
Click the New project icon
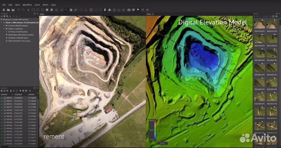4,10
